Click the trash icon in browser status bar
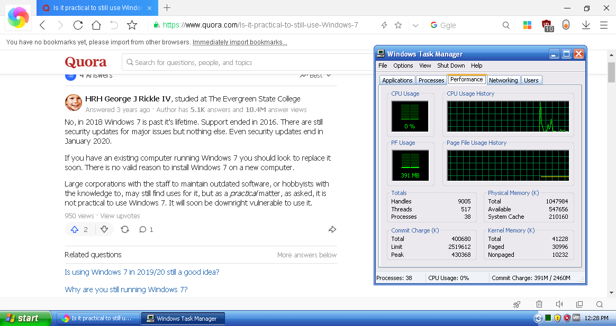The width and height of the screenshot is (616, 326). (539, 304)
